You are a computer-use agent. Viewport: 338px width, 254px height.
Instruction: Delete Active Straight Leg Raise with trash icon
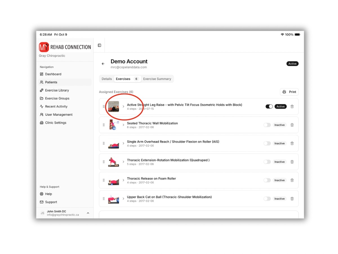(292, 107)
